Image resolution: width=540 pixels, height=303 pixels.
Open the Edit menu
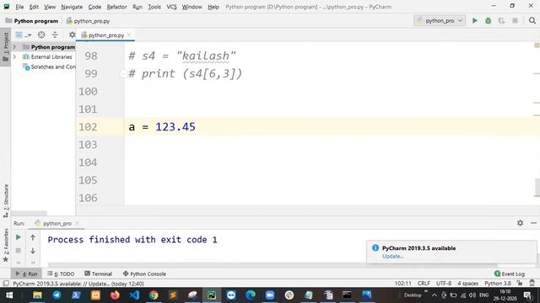click(34, 7)
